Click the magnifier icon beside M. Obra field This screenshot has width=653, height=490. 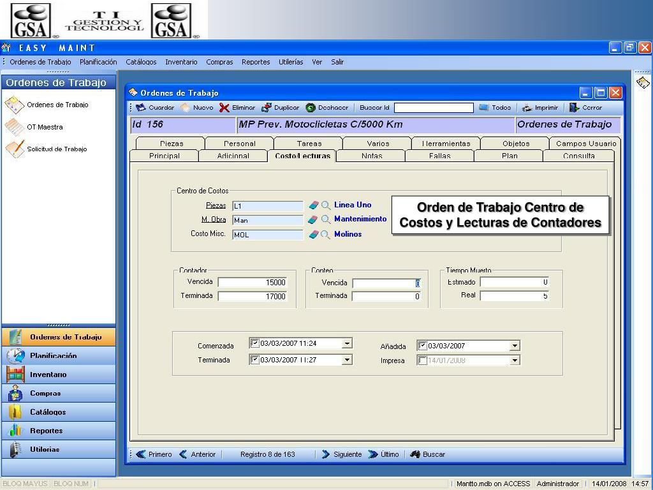(x=326, y=219)
